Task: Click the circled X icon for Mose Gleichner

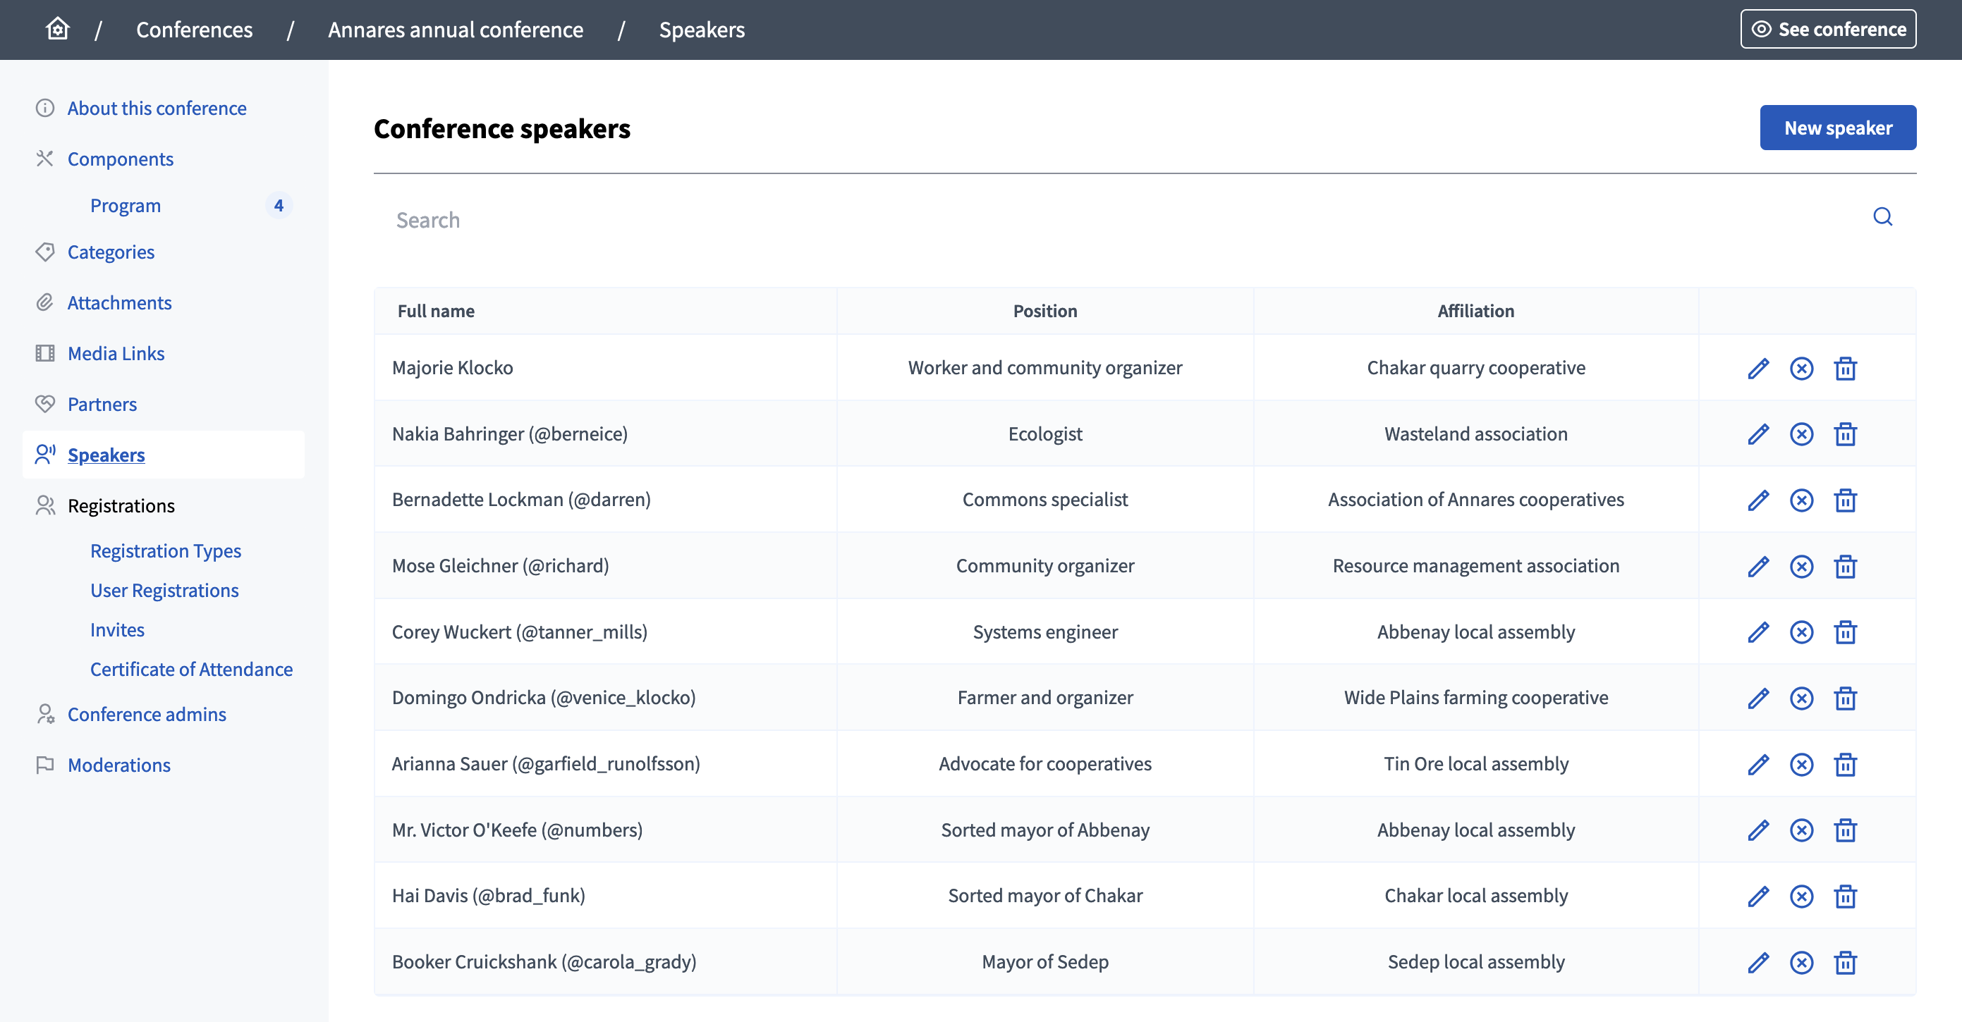Action: [1801, 567]
